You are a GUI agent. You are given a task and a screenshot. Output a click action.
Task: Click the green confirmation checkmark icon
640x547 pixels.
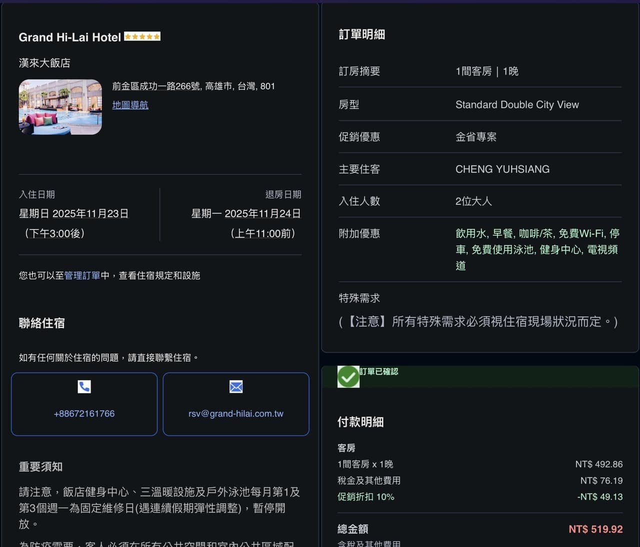pyautogui.click(x=348, y=376)
